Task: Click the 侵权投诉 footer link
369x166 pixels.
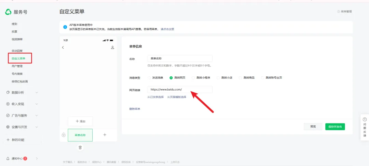Action: 126,162
